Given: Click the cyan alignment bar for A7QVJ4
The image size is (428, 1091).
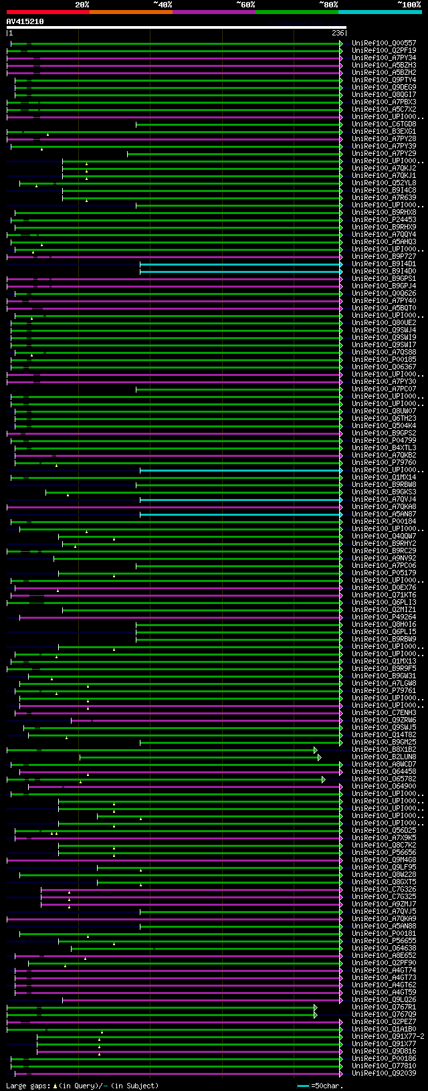Looking at the screenshot, I should [x=241, y=500].
